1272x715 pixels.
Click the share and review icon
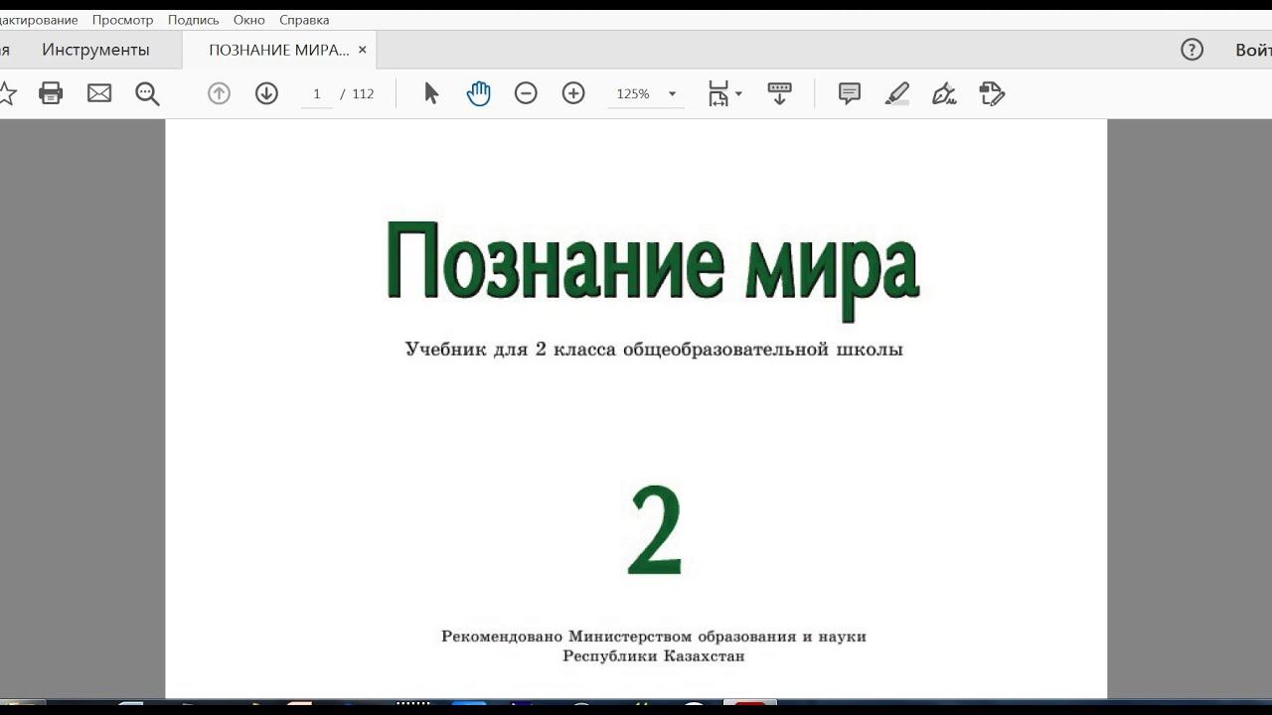(x=992, y=93)
